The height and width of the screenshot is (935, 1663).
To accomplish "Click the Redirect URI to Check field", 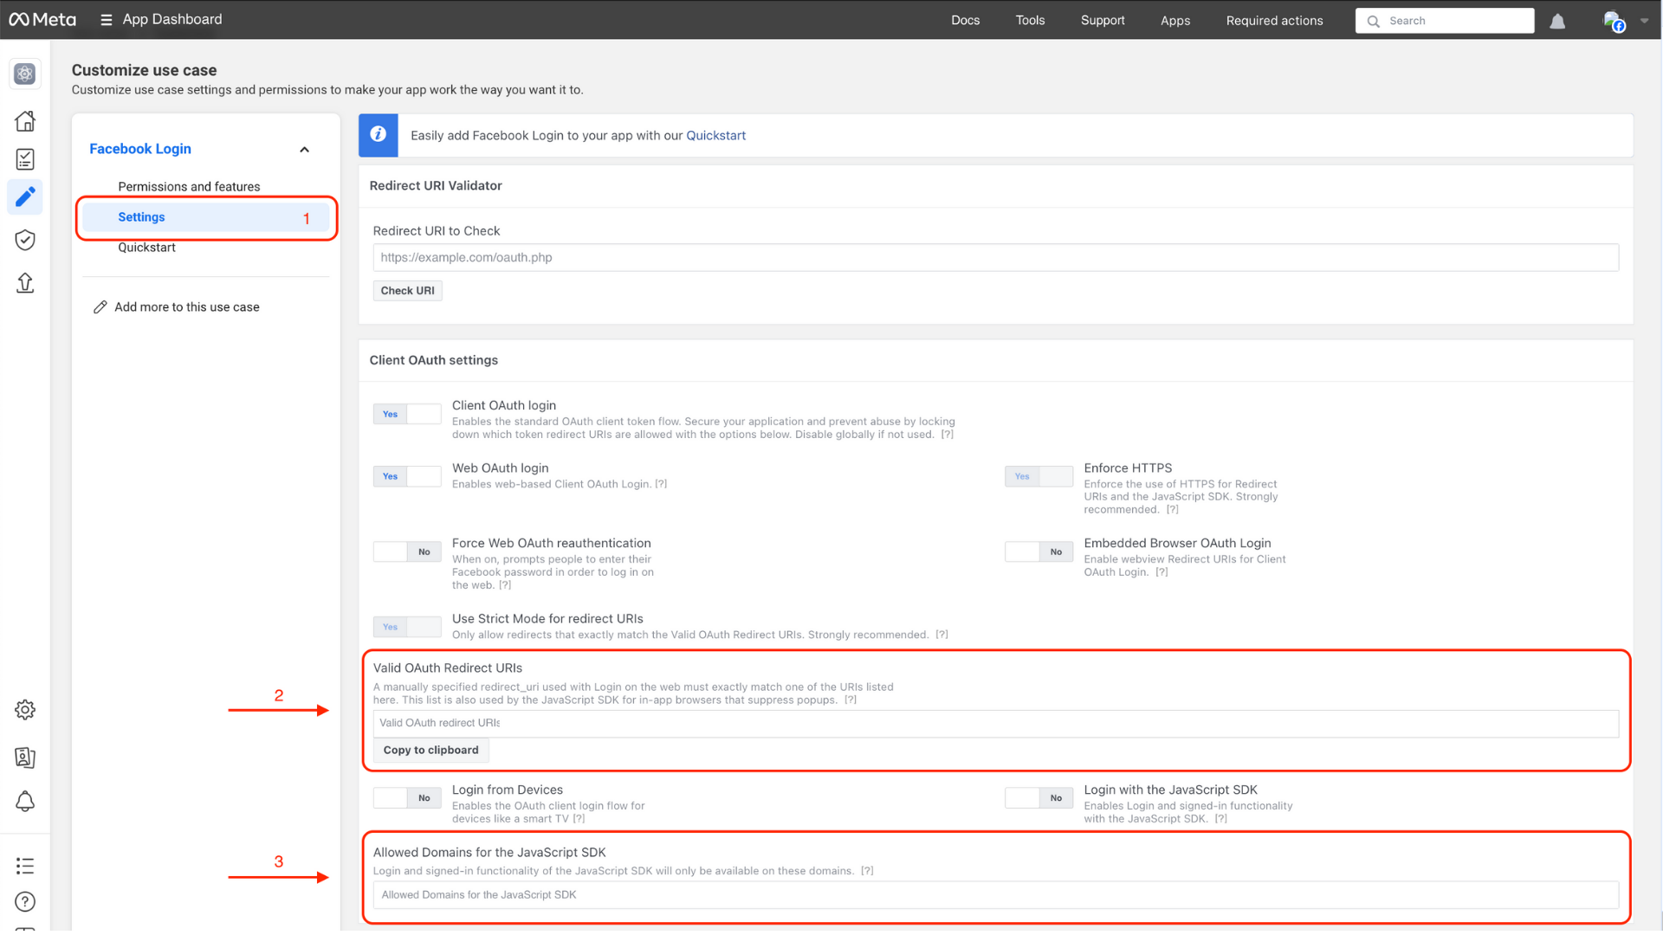I will click(x=995, y=257).
